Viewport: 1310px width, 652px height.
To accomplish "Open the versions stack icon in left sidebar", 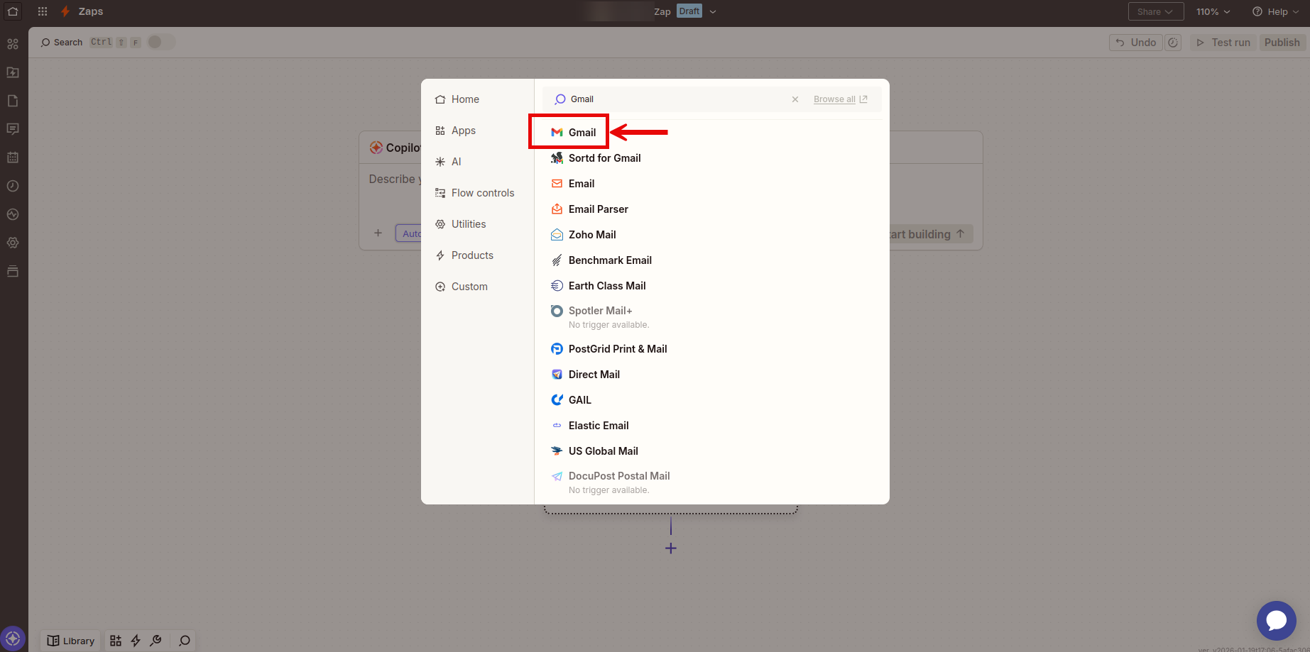I will point(13,271).
